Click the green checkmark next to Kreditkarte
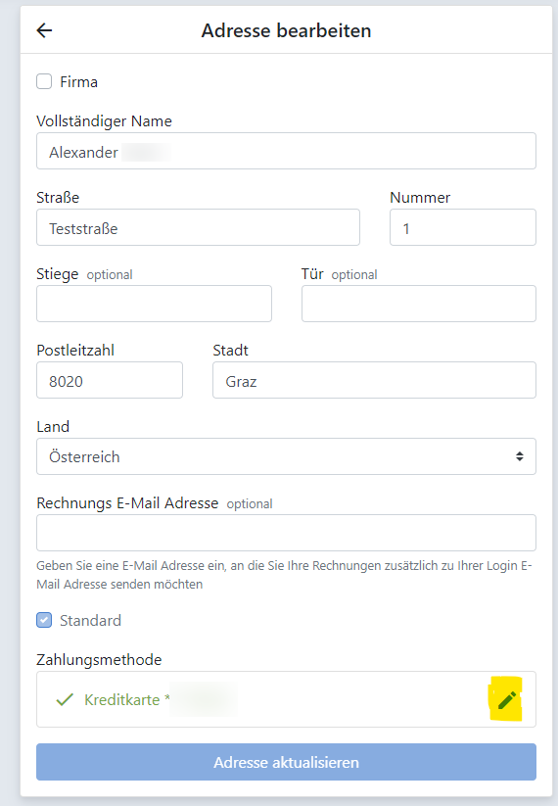The width and height of the screenshot is (558, 806). (x=65, y=699)
